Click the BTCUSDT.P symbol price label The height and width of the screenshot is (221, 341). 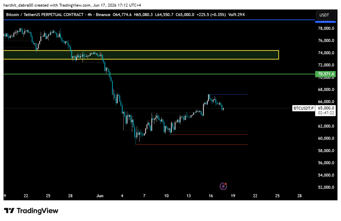point(303,108)
